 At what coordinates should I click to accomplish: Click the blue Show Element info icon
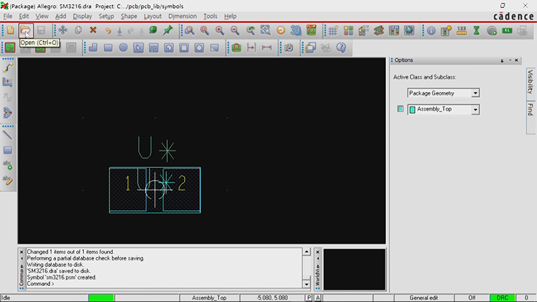[431, 30]
